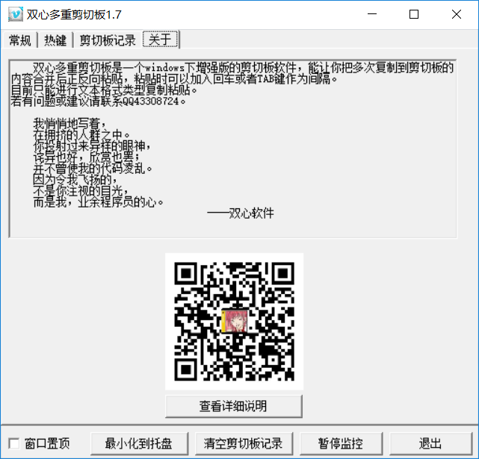Viewport: 479px width, 459px height.
Task: Click the 暂停监控 button
Action: click(341, 443)
